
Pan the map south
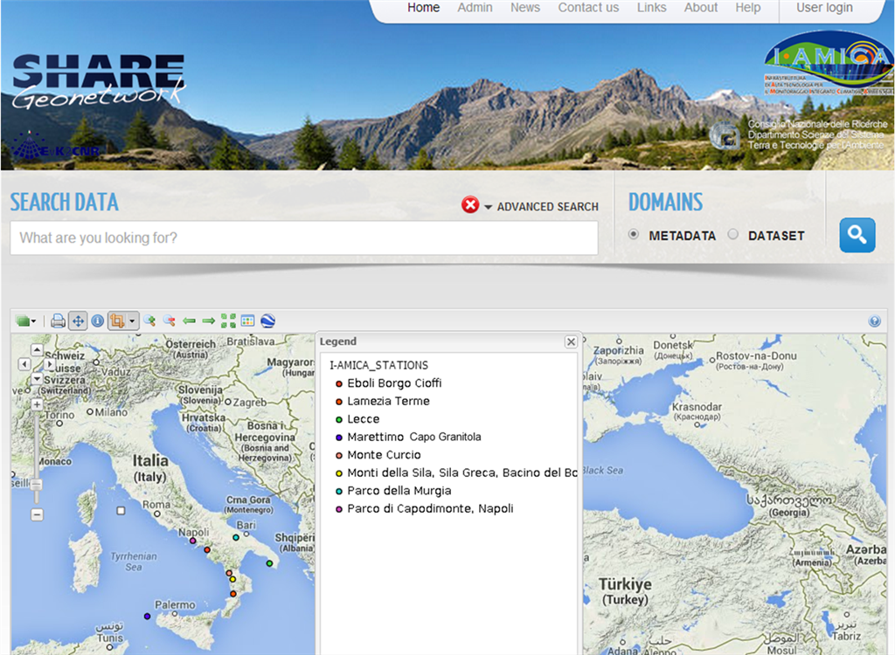[37, 377]
